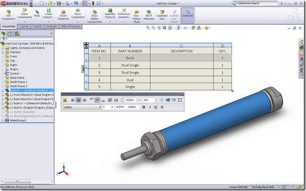Screen dimensions: 306x191
Task: Click the Zoom to Area icon
Action: pyautogui.click(x=153, y=28)
